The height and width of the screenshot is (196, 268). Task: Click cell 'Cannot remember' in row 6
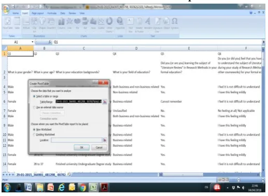(171, 102)
